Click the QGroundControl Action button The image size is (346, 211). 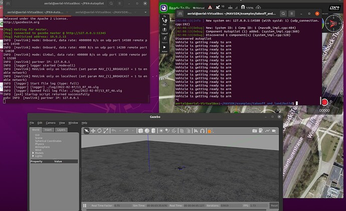pyautogui.click(x=164, y=49)
